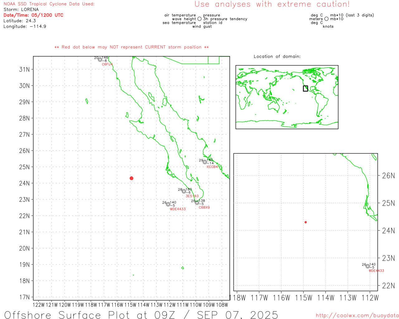Click the '122W' label on the main map axis

(39, 305)
